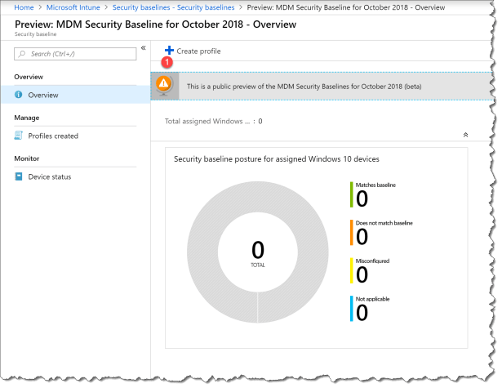Click the page title MDM Security Baseline
The height and width of the screenshot is (388, 502).
click(155, 25)
